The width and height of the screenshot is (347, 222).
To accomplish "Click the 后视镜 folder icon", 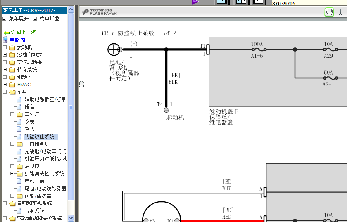I will click(x=19, y=166).
